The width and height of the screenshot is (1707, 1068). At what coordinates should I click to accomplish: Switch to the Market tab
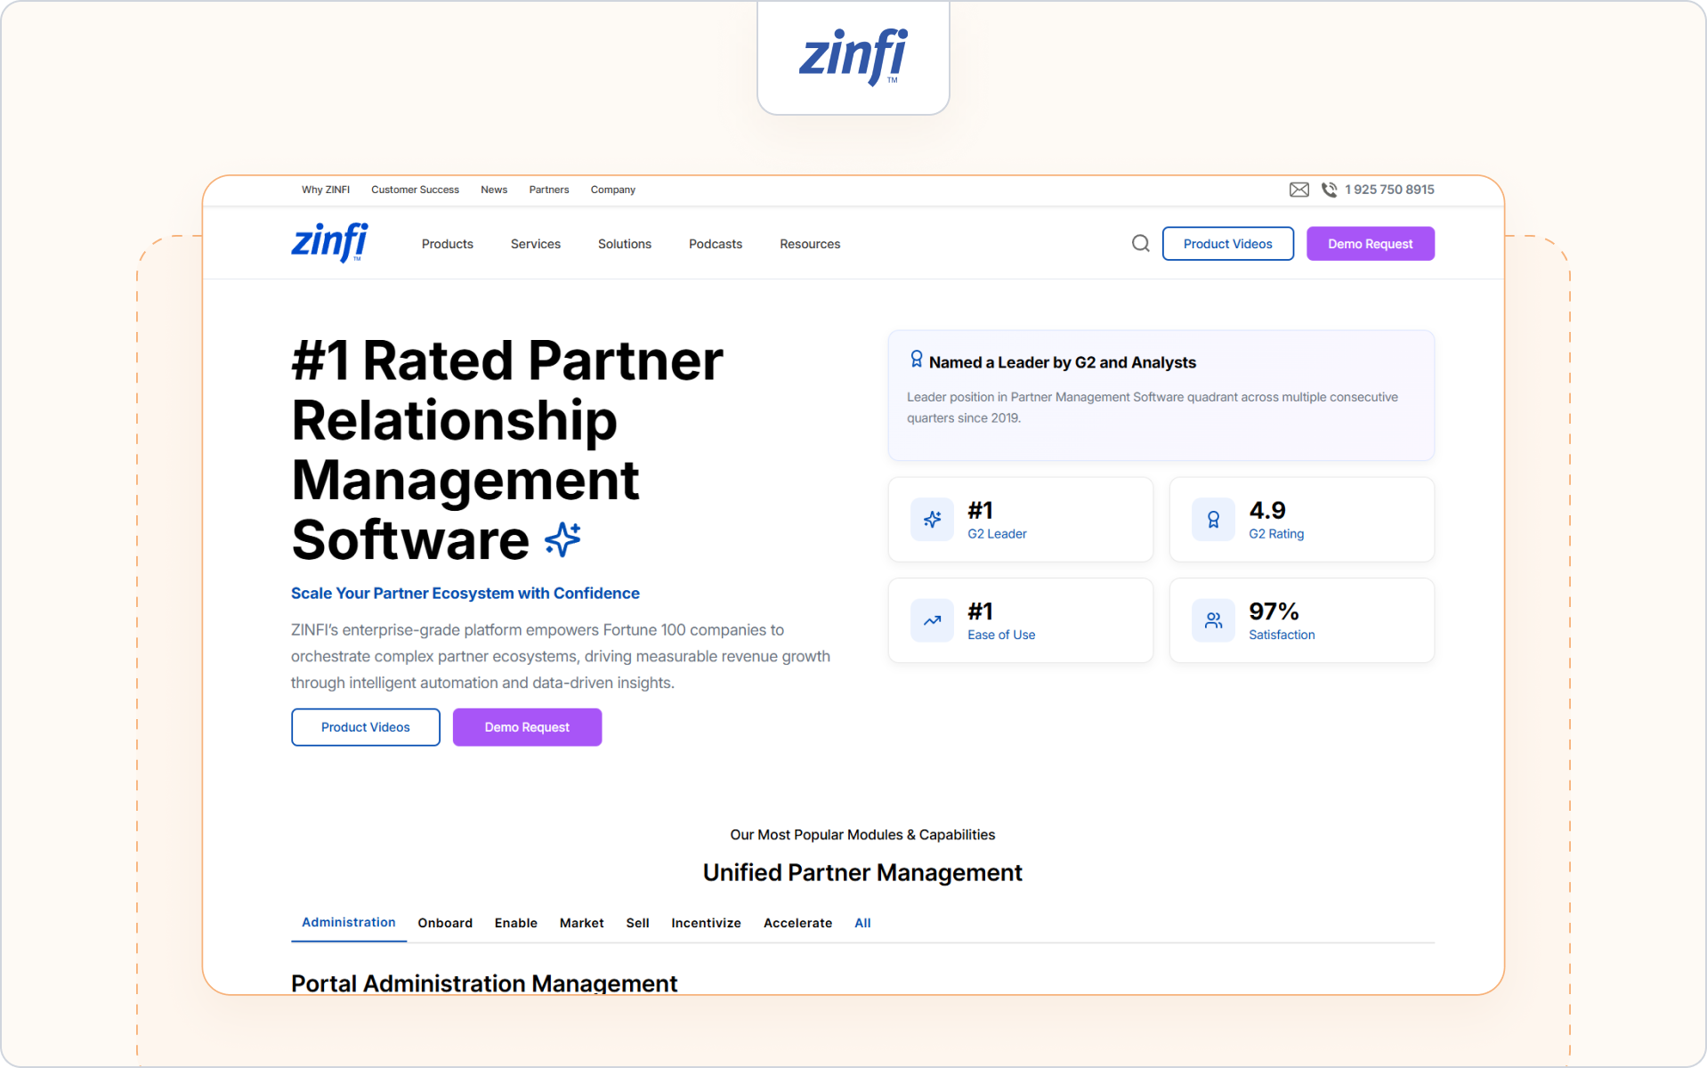[x=582, y=923]
